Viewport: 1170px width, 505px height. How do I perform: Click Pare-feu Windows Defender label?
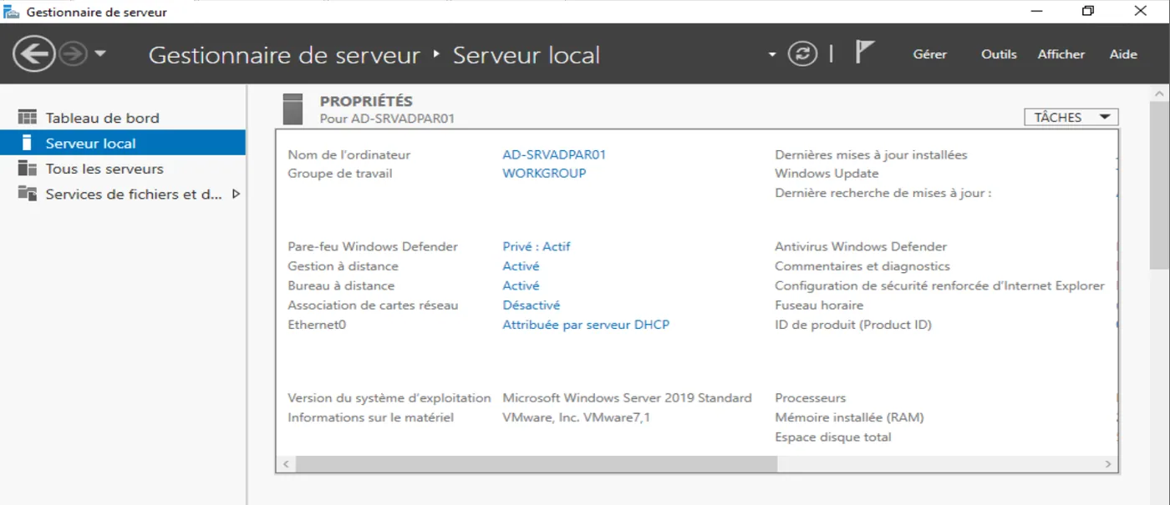click(x=373, y=246)
